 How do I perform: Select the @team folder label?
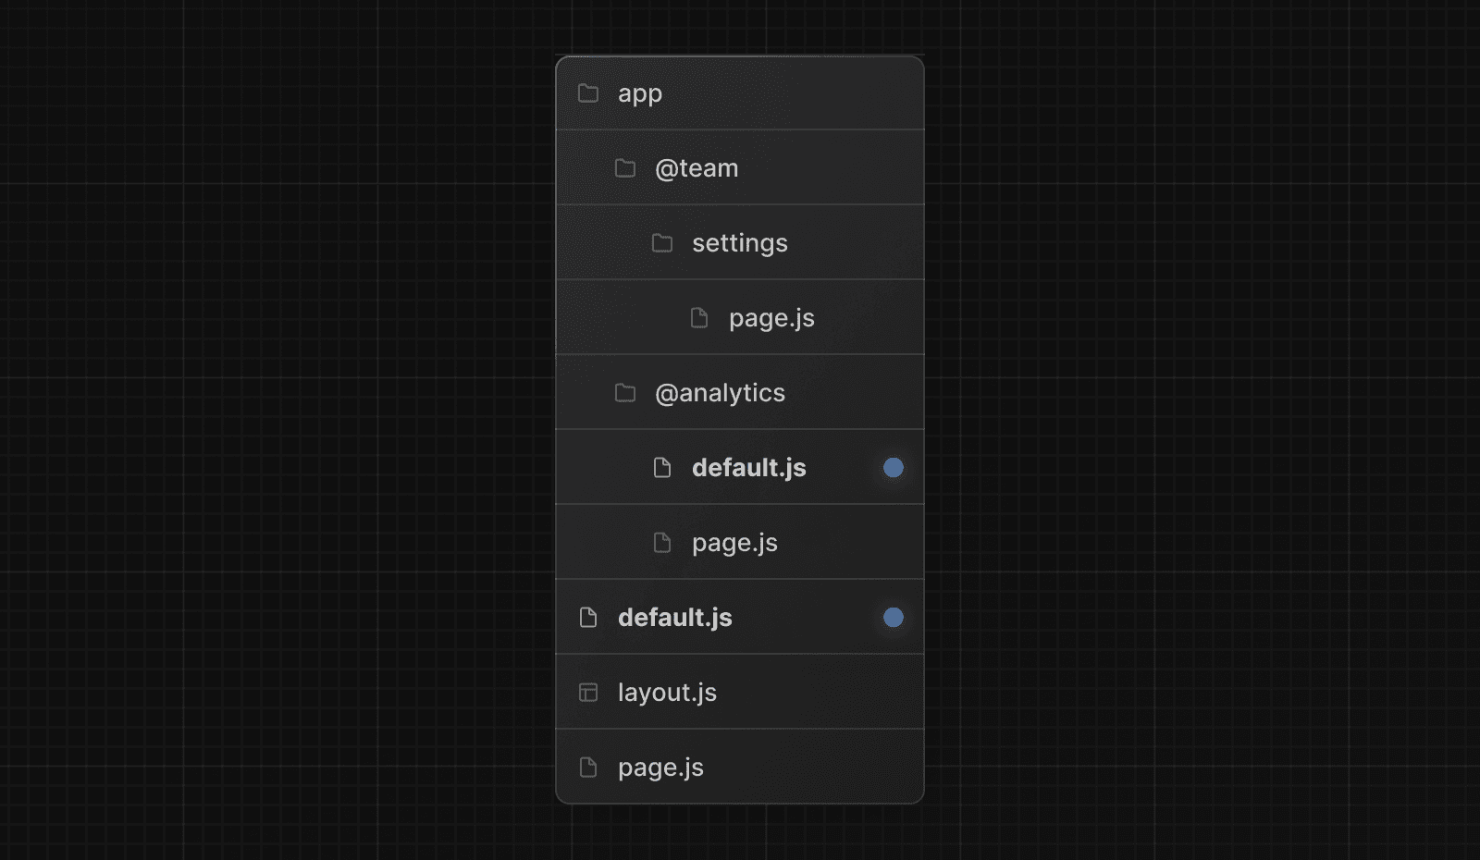697,168
